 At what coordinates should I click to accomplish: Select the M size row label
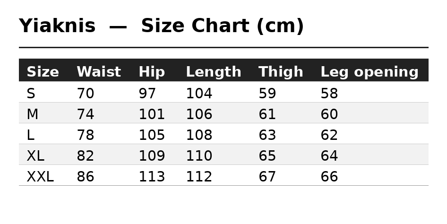(32, 114)
